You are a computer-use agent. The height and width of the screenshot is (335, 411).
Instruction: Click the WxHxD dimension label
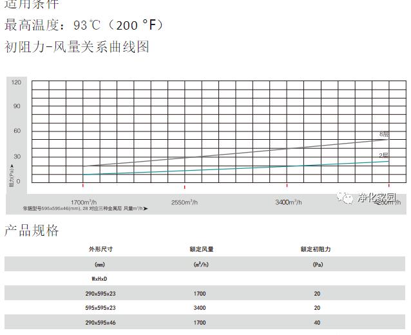coord(99,278)
